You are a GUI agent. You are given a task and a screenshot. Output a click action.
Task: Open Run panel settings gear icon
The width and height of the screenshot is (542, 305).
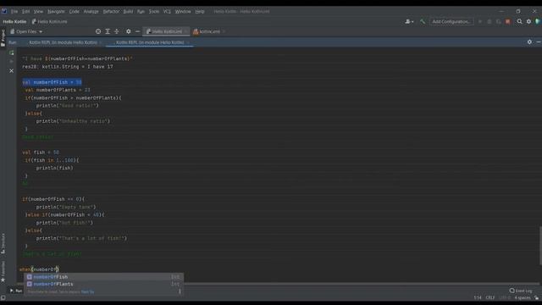pos(529,42)
